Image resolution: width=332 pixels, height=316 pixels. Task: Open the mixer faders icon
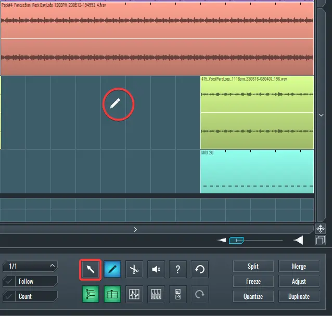coord(156,294)
